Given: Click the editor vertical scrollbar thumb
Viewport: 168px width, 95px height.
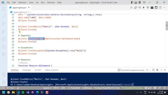Looking at the screenshot, I should 167,26.
